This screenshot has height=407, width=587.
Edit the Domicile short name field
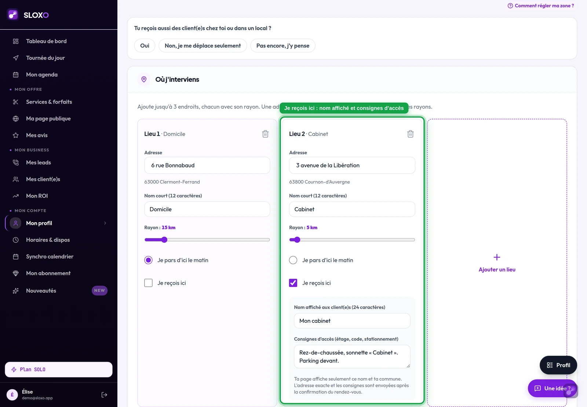(207, 209)
